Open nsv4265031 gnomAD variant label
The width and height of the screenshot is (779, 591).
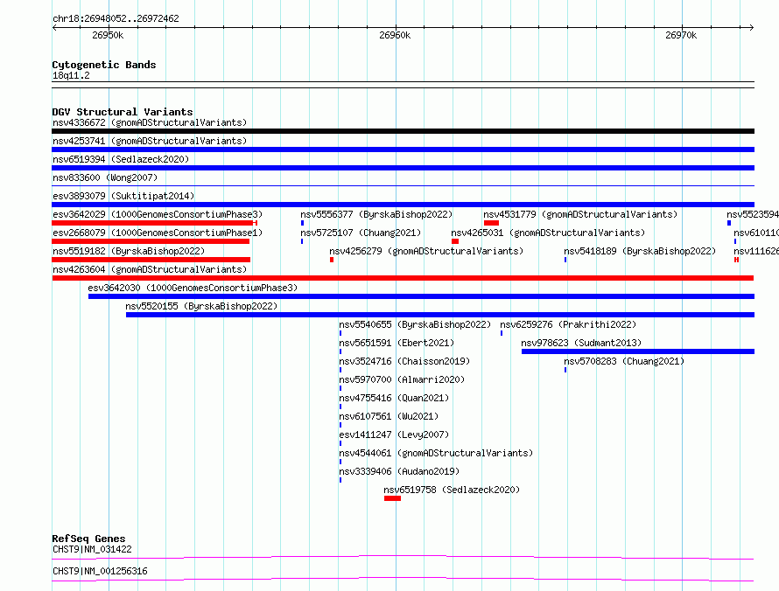click(548, 233)
